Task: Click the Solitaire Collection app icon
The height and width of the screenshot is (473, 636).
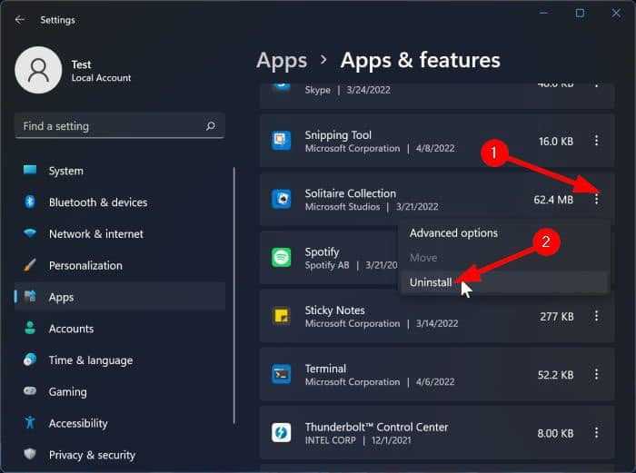Action: click(x=281, y=199)
